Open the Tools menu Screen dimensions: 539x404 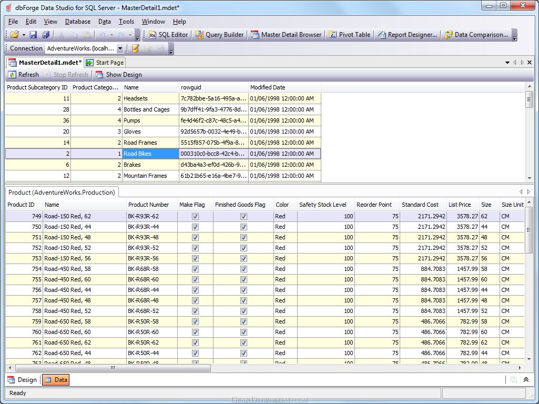point(126,22)
